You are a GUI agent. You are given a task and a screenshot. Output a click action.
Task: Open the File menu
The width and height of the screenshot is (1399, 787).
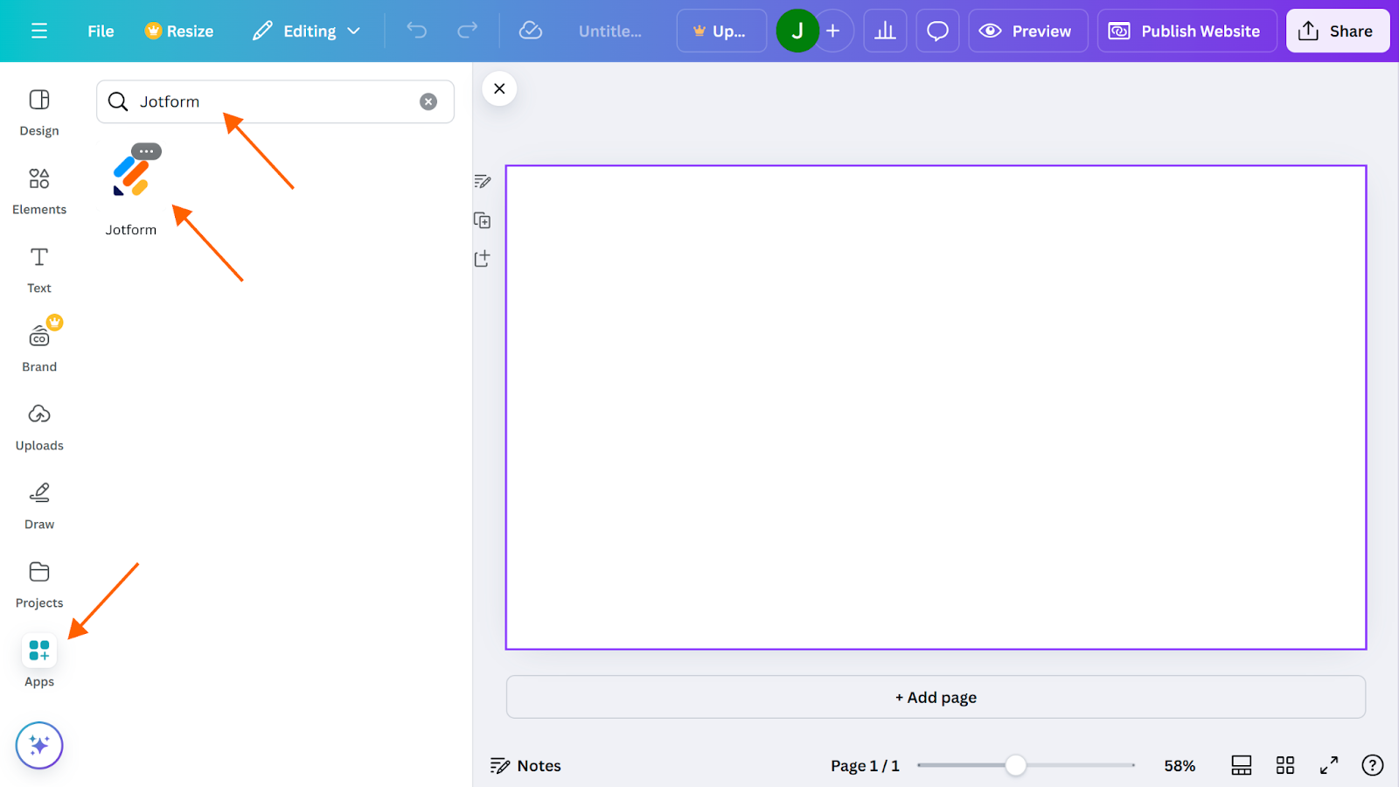(100, 31)
